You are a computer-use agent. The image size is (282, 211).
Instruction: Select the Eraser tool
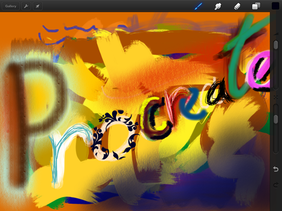click(x=237, y=7)
